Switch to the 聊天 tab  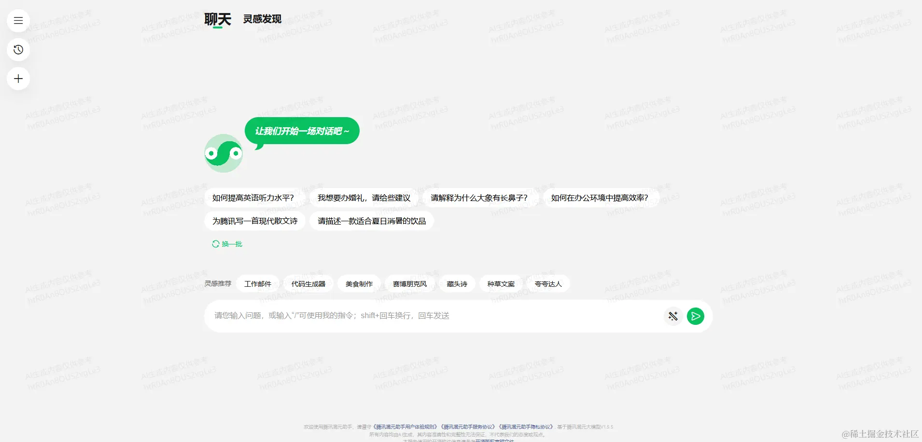tap(218, 19)
